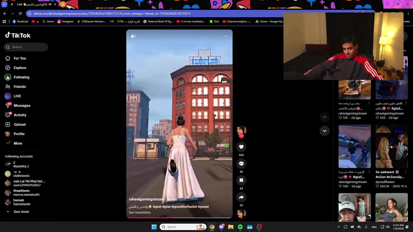Open Chrome apps grid bookmark

[4, 22]
